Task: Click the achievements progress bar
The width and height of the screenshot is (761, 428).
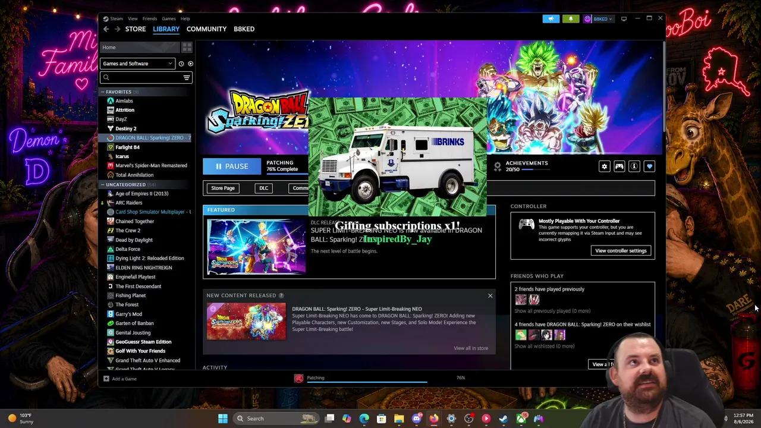Action: tap(535, 169)
